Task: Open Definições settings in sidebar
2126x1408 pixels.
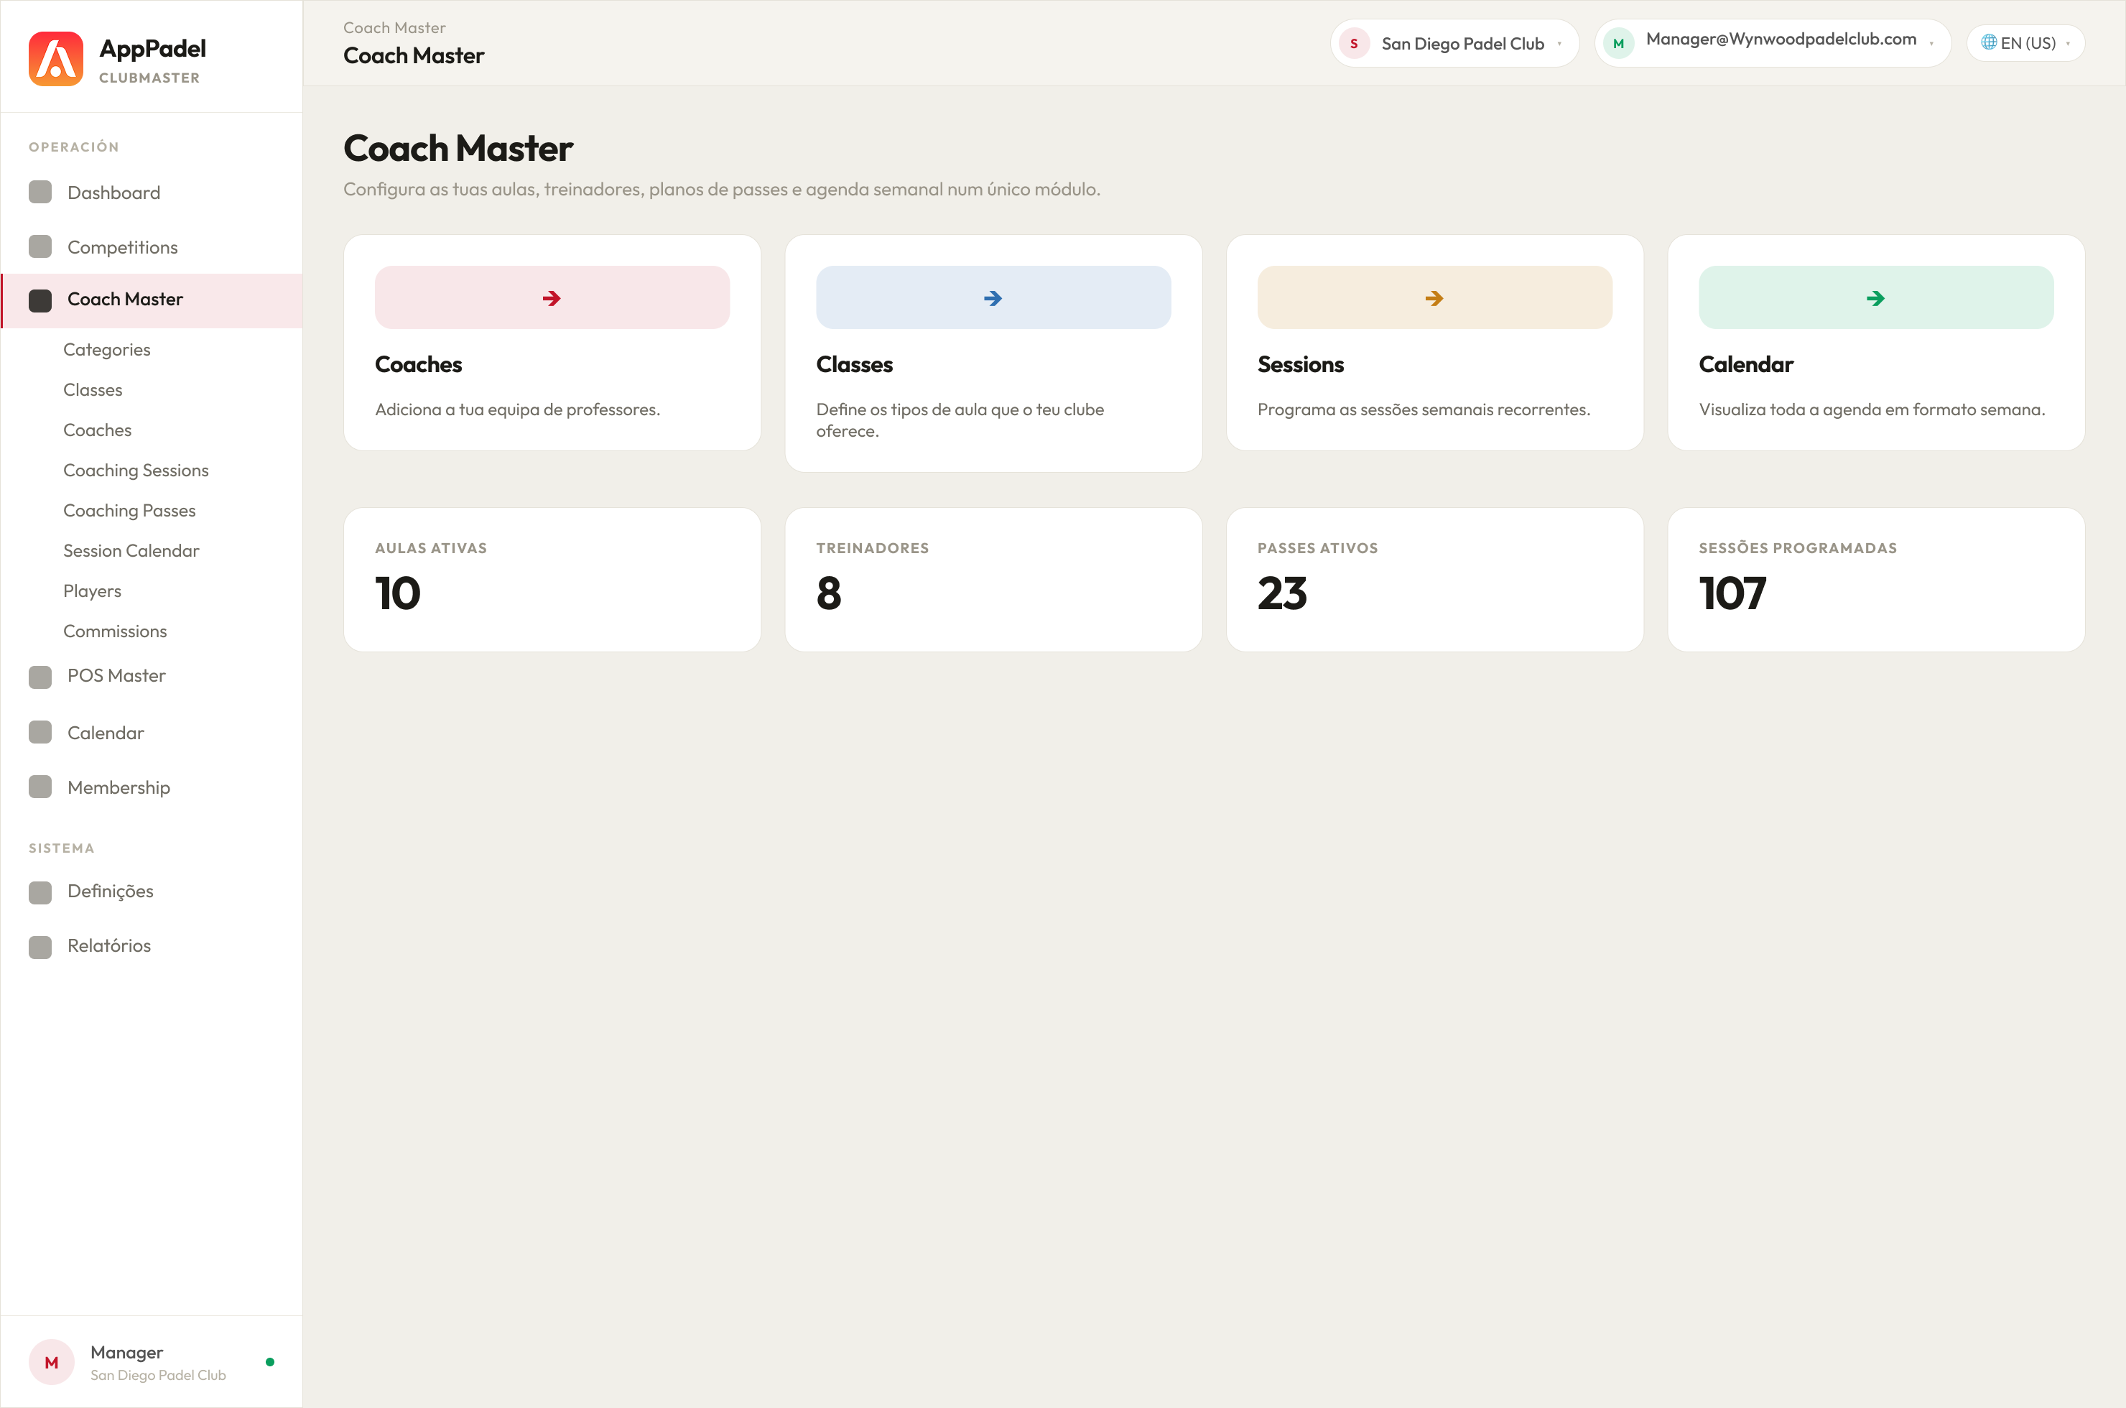Action: click(x=152, y=891)
